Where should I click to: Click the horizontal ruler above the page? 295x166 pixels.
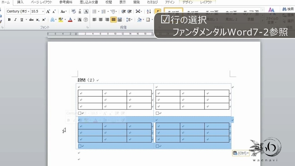(x=101, y=34)
